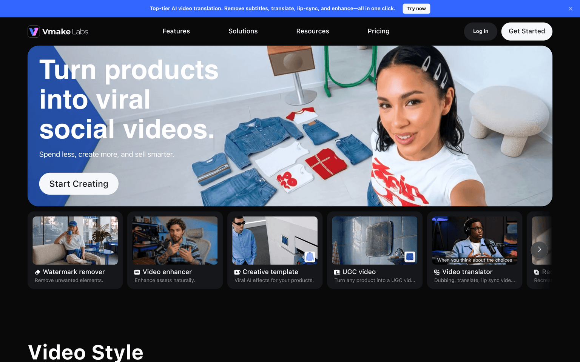Click the Video translator title
The image size is (580, 362).
point(467,272)
